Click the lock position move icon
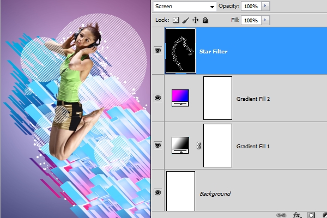This screenshot has width=327, height=218. 195,20
